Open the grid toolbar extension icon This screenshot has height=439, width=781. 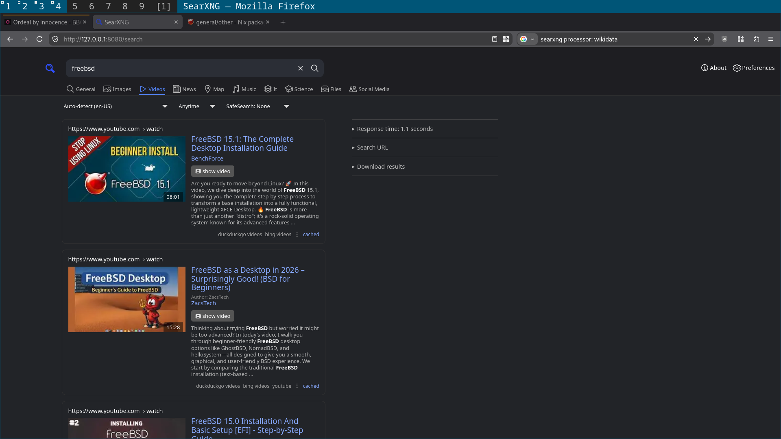(x=741, y=39)
